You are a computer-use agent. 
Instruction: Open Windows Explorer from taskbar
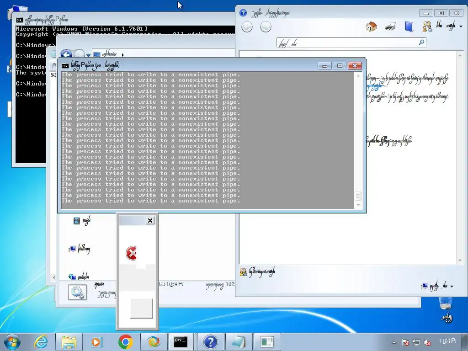(69, 342)
